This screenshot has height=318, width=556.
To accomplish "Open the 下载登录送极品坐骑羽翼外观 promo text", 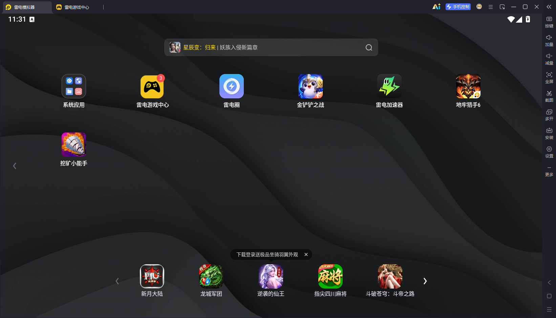I will (267, 254).
